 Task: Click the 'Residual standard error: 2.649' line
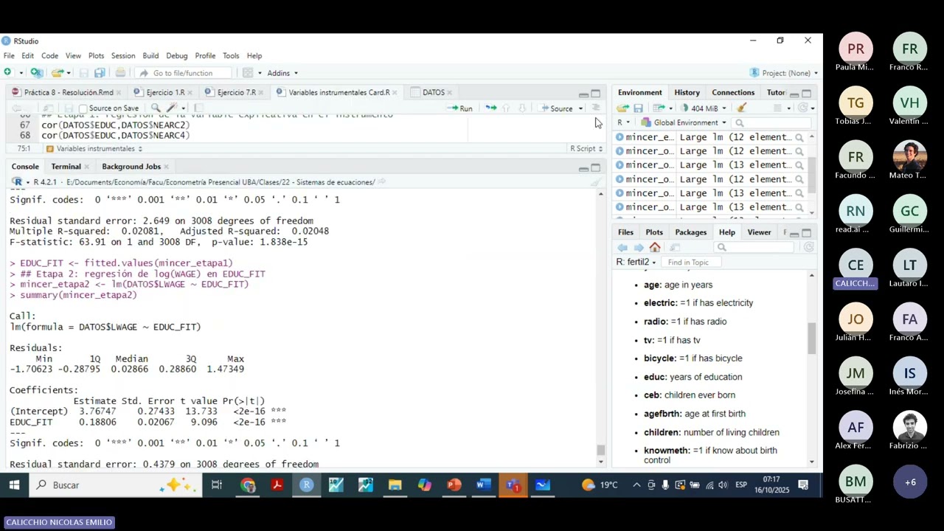pyautogui.click(x=162, y=221)
